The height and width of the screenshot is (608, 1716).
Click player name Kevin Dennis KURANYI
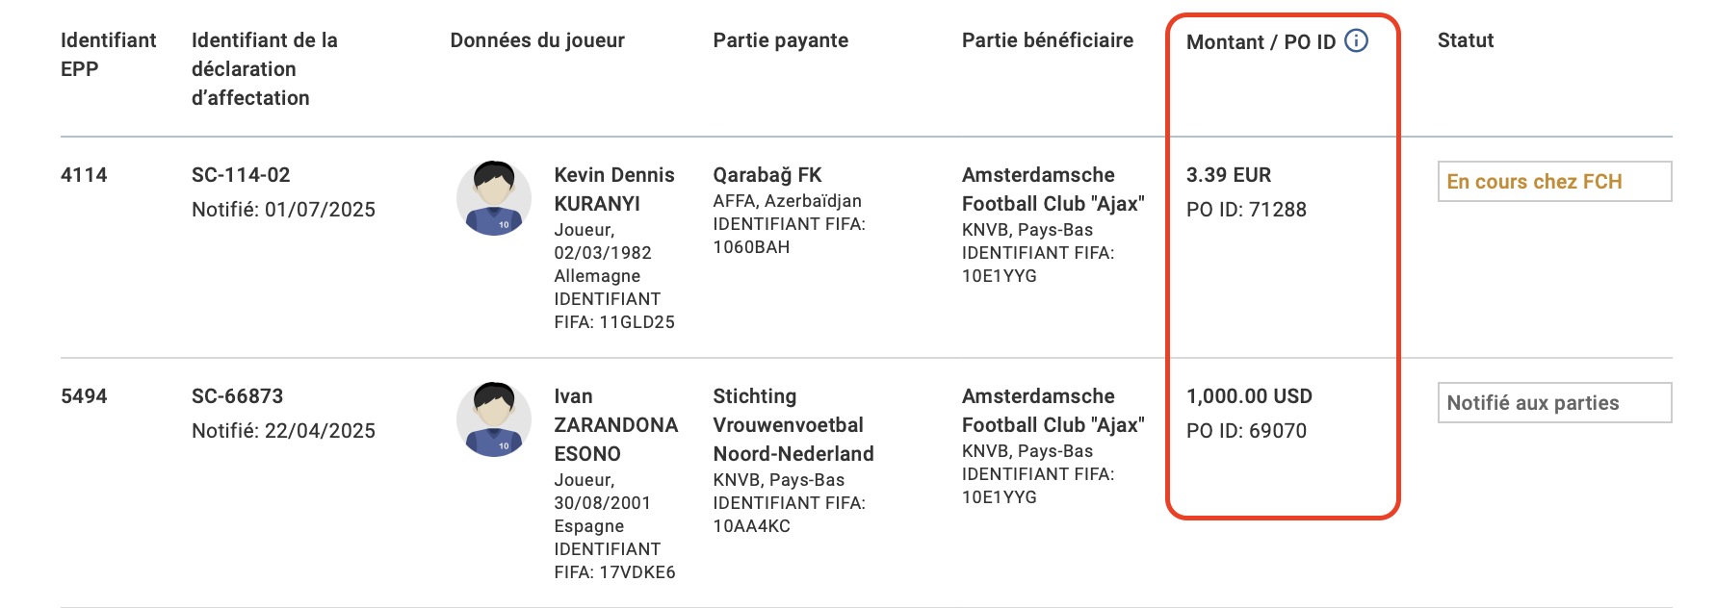[x=613, y=189]
